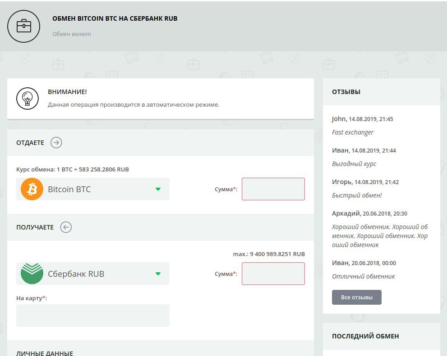Open the Сбербанк RUB currency dropdown

93,274
